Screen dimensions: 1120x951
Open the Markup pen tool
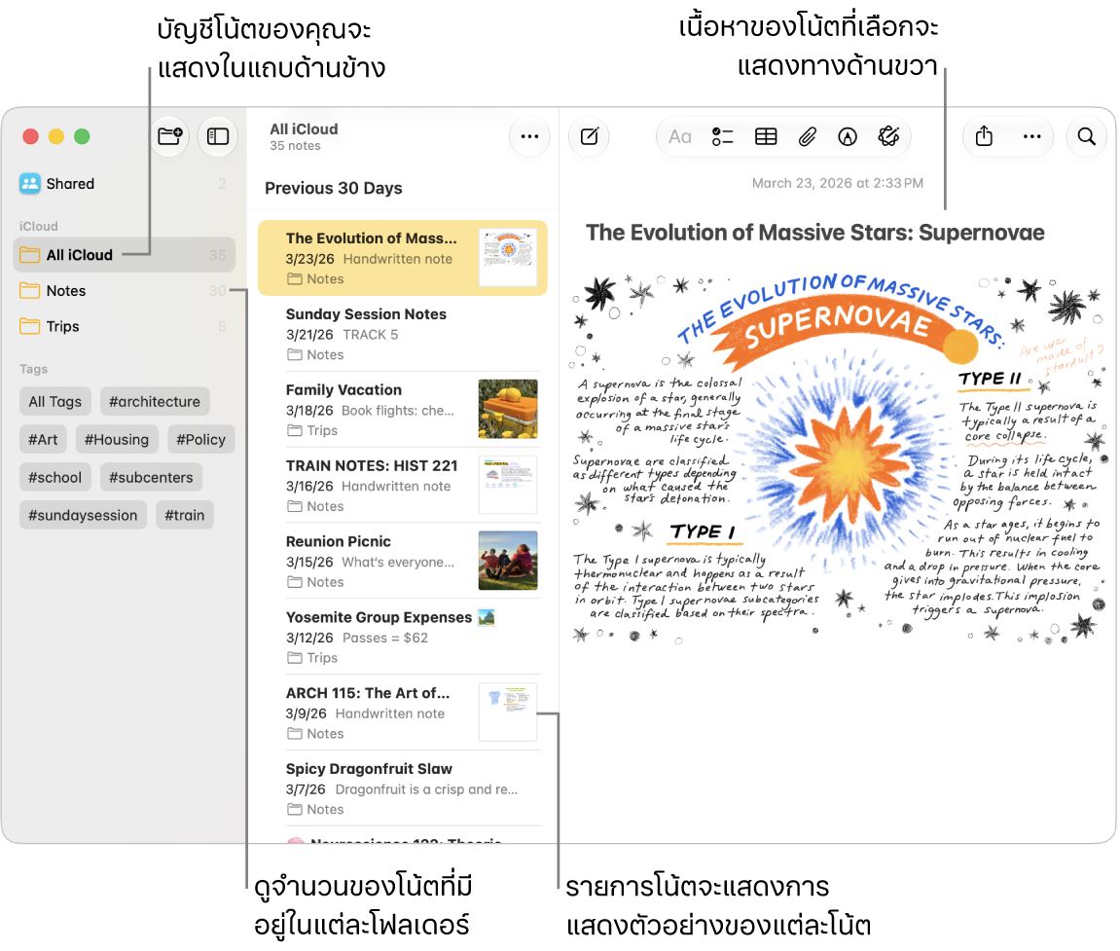click(848, 136)
